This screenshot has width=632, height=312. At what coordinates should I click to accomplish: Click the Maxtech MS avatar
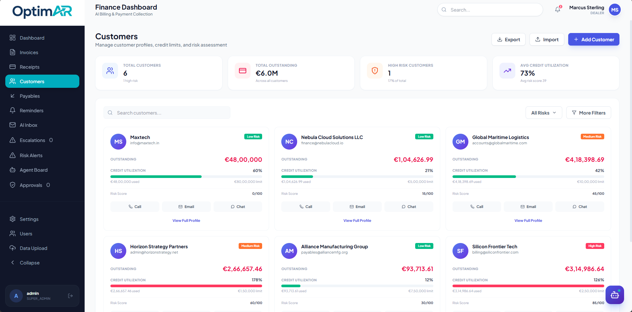118,142
